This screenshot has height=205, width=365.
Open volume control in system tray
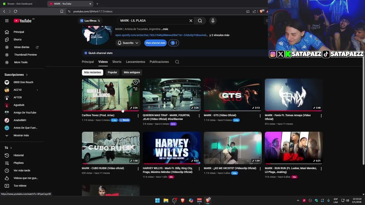(347, 200)
